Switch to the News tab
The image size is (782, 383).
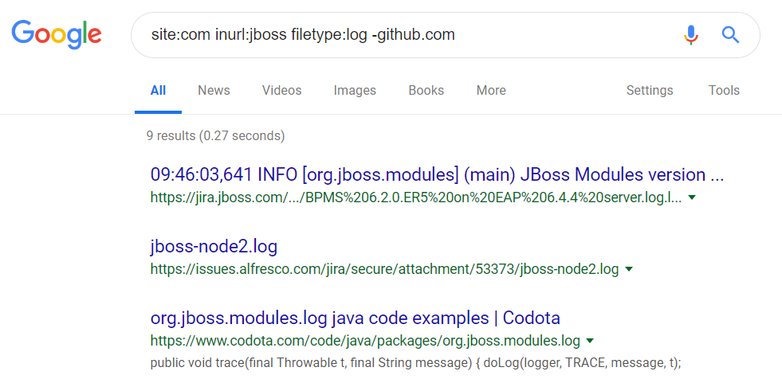[214, 90]
